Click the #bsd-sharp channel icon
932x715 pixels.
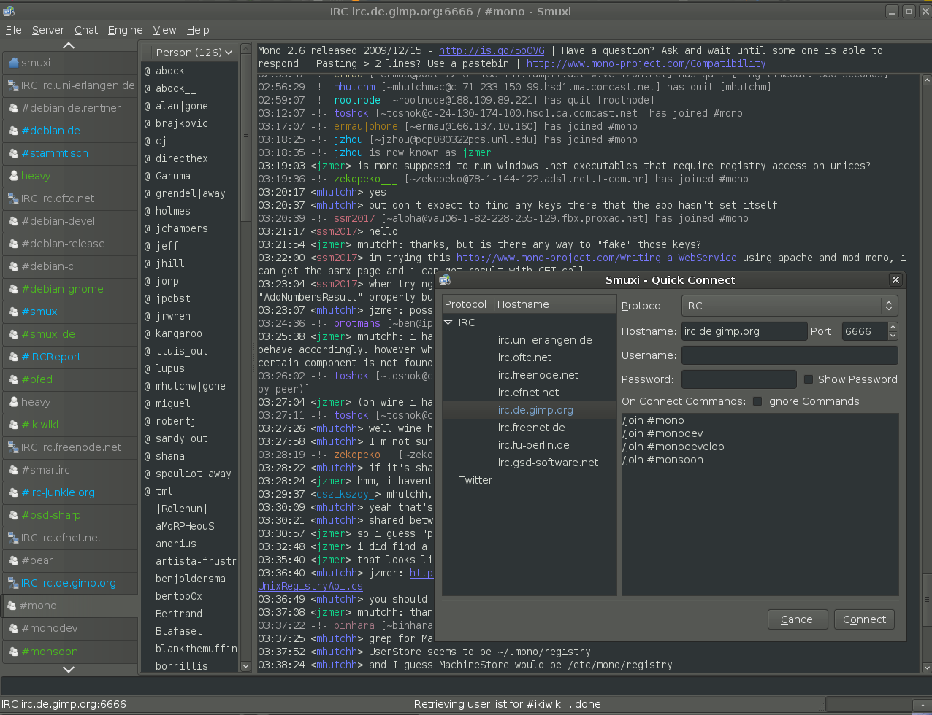tap(13, 515)
